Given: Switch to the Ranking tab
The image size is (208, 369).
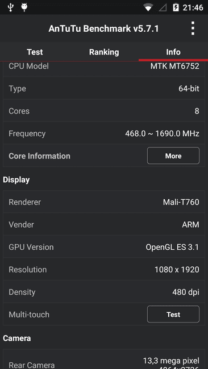Looking at the screenshot, I should click(104, 52).
